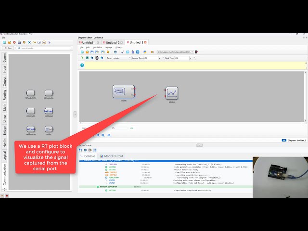Click the Sample Time input field
The width and height of the screenshot is (308, 231).
(x=151, y=58)
